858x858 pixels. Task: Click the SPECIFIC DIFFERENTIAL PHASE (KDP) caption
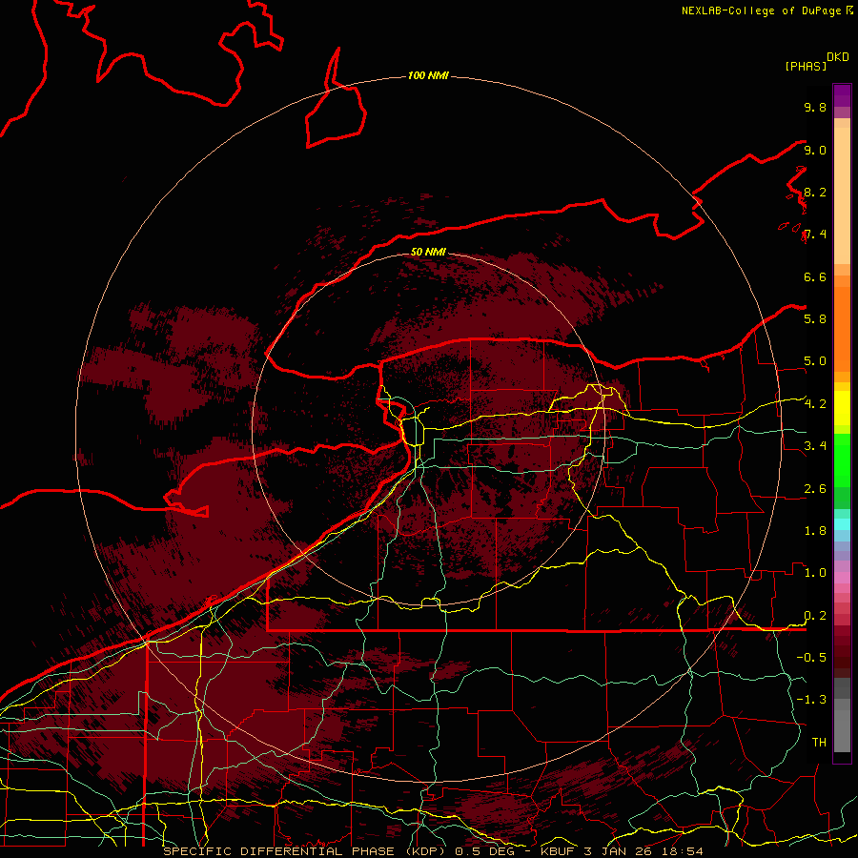[x=307, y=851]
